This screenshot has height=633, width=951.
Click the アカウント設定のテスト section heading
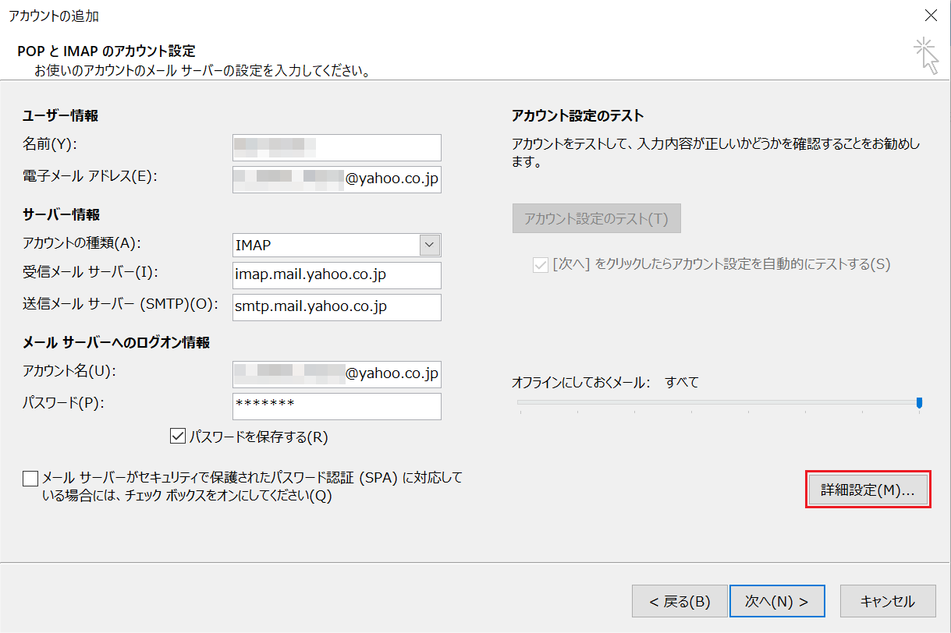point(578,115)
